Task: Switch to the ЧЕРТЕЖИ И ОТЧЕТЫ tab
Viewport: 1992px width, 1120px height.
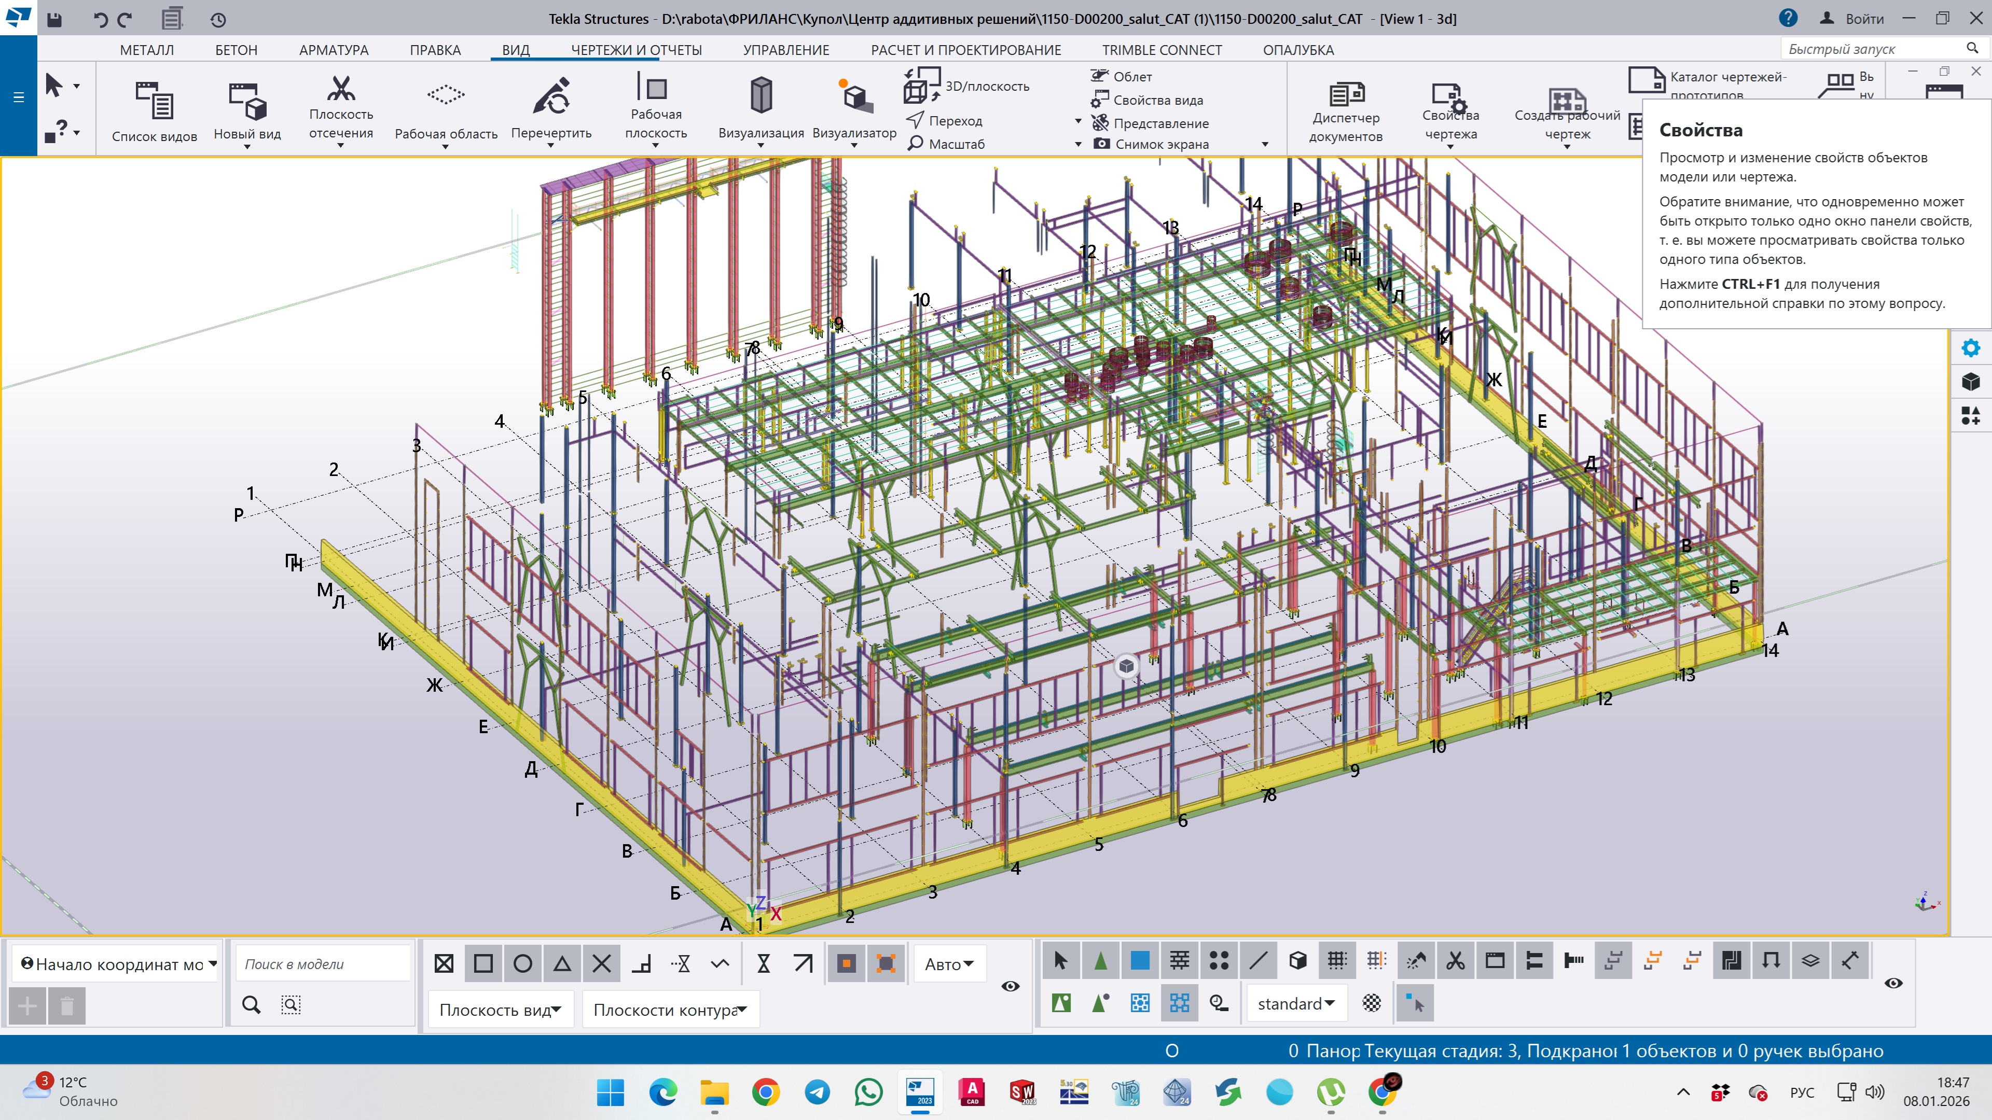Action: point(637,50)
